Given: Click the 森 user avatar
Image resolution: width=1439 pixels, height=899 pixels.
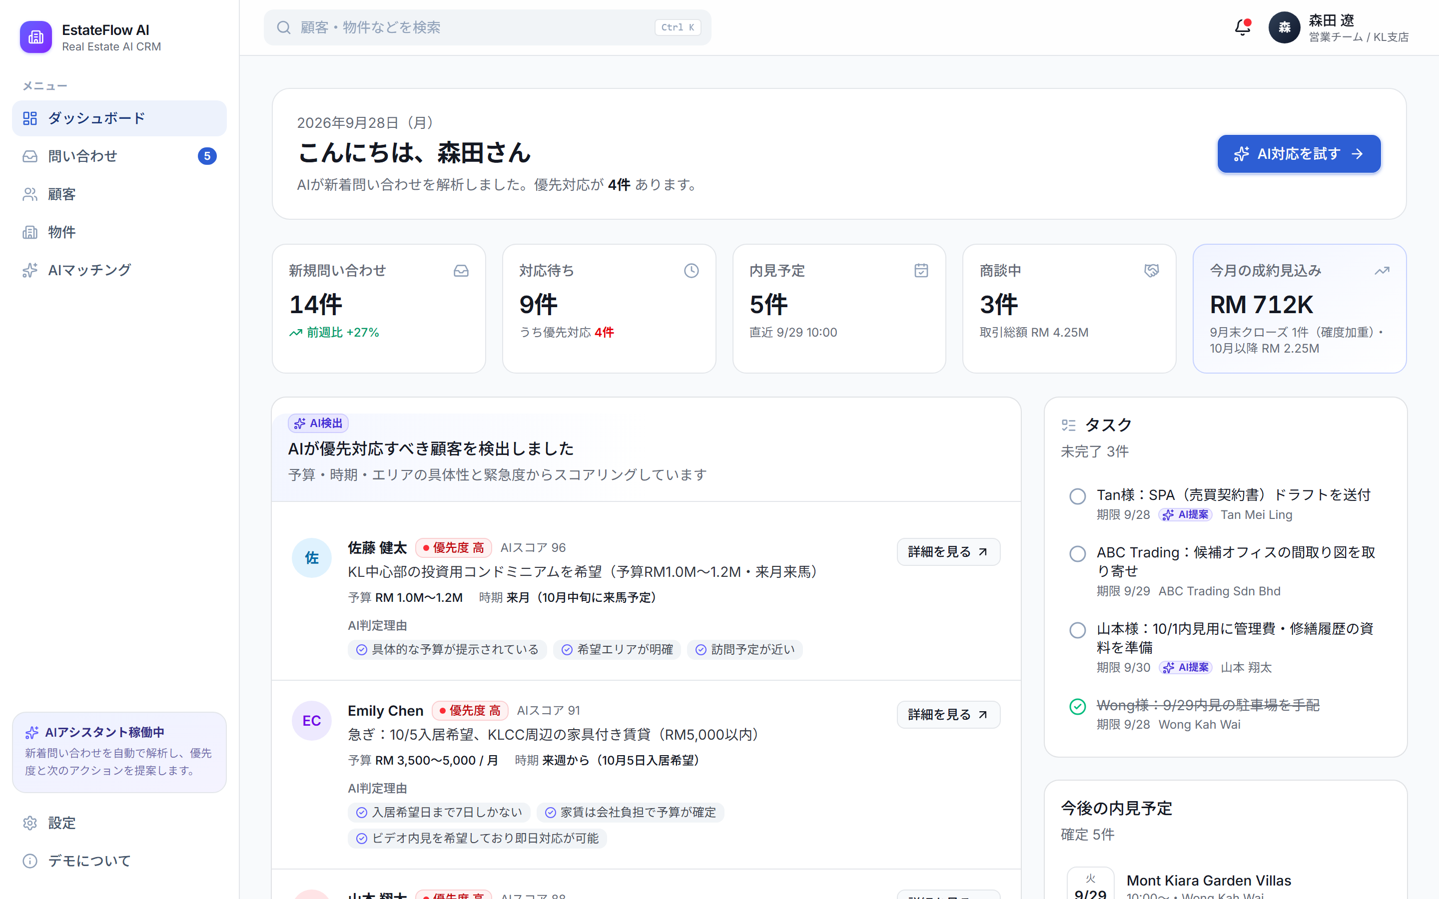Looking at the screenshot, I should [x=1285, y=27].
